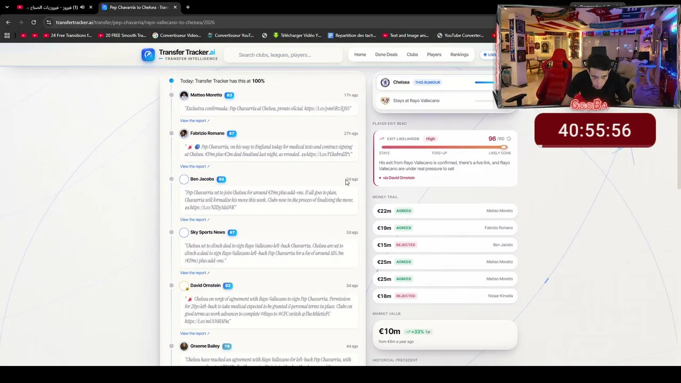Screen dimensions: 681x383
Task: Go to the Players nav item
Action: (434, 55)
